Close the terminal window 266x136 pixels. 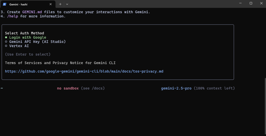coord(261,3)
